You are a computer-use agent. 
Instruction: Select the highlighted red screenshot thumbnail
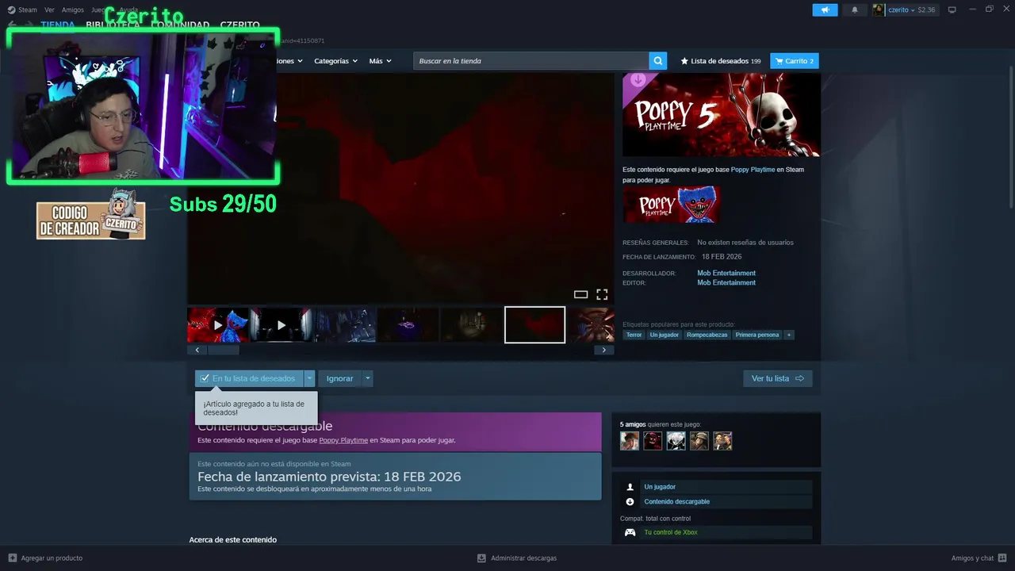[535, 325]
